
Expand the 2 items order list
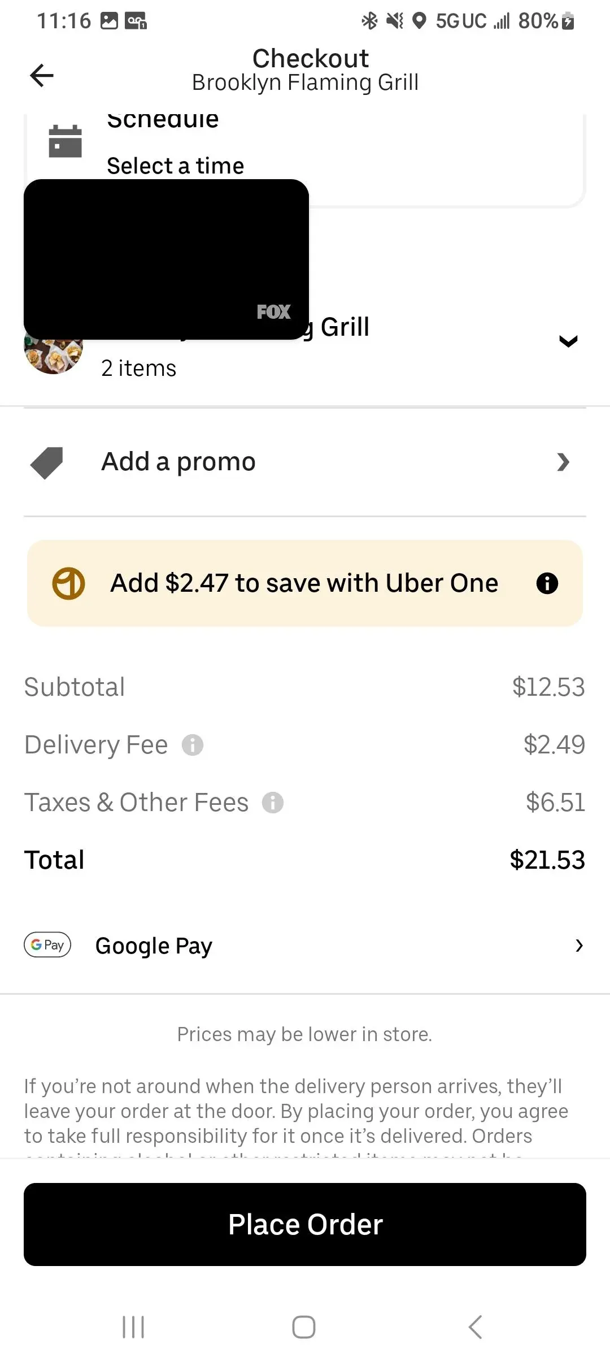click(x=568, y=341)
